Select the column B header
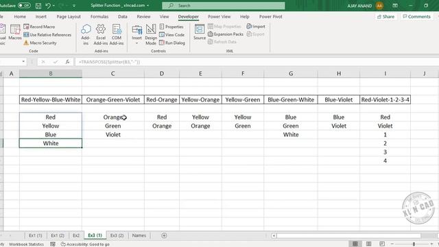The image size is (439, 247). [x=51, y=73]
